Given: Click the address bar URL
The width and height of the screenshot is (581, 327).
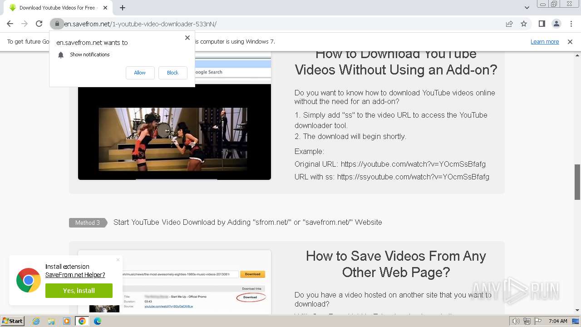Looking at the screenshot, I should point(140,24).
